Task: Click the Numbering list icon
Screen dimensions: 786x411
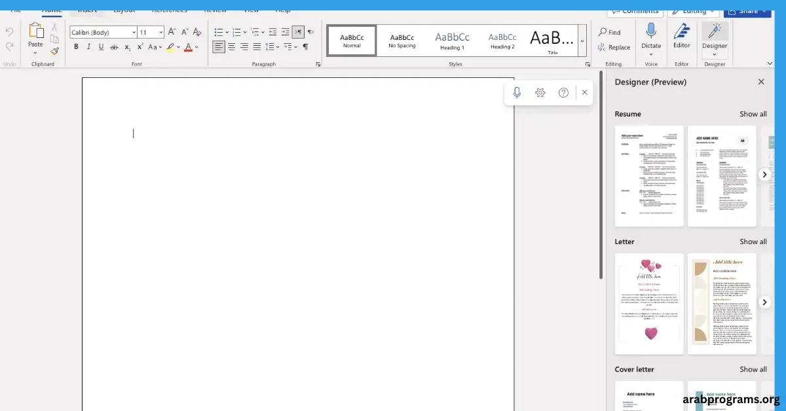Action: coord(236,32)
